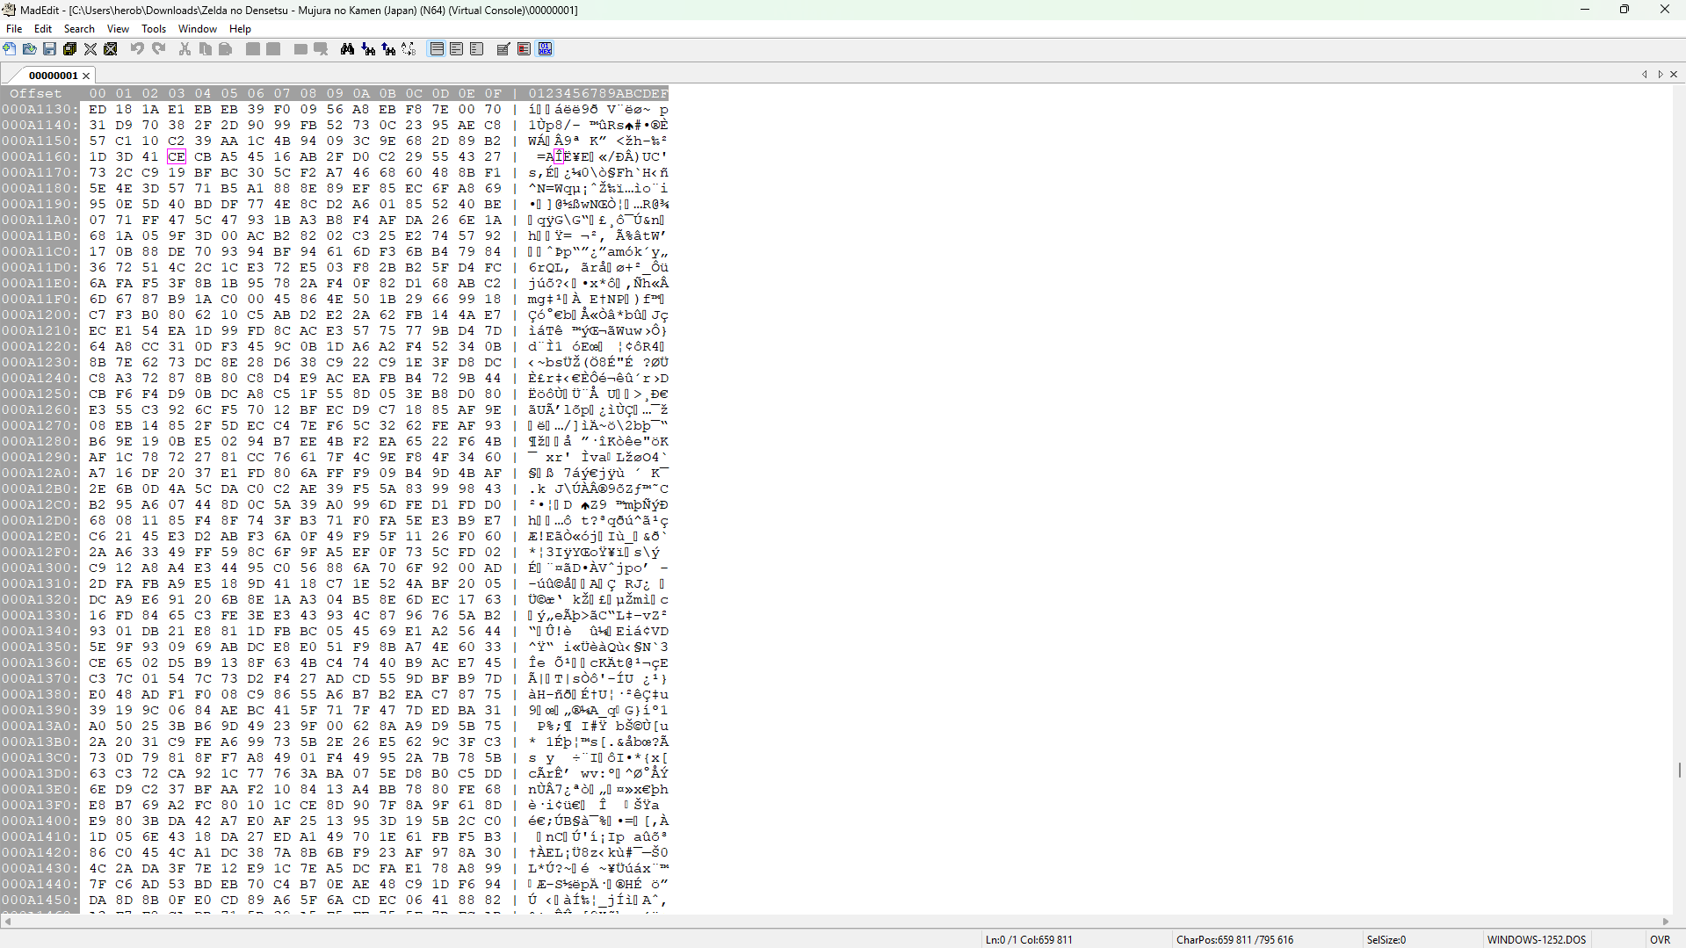The width and height of the screenshot is (1686, 948).
Task: Toggle OVR overwrite indicator in status bar
Action: coord(1660,940)
